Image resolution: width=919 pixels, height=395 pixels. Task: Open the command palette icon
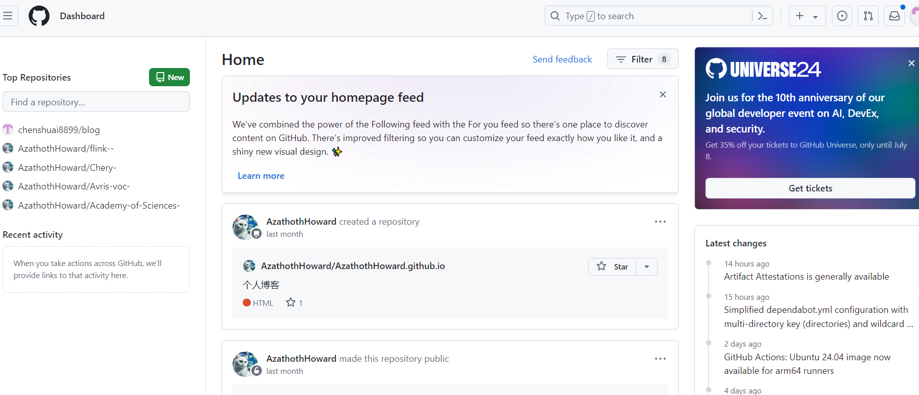click(762, 16)
